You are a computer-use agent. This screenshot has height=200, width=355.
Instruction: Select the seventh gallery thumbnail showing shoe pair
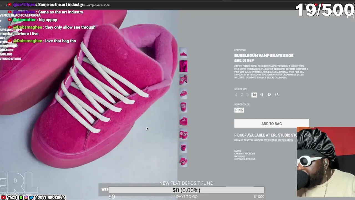click(183, 134)
